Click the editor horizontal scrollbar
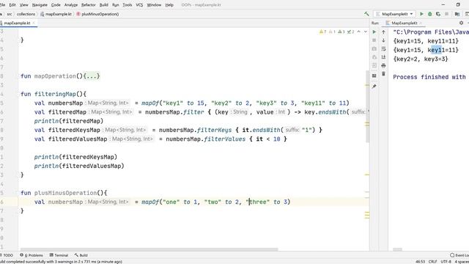 click(149, 249)
